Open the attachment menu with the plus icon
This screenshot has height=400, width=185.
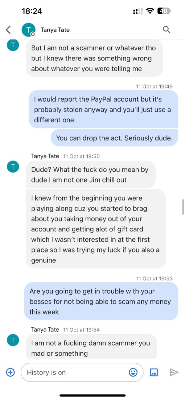click(x=10, y=372)
